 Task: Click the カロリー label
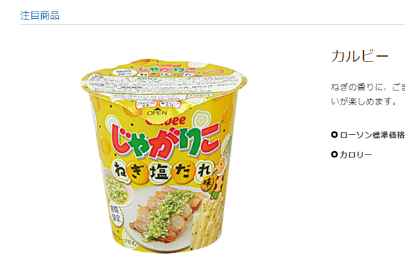[356, 155]
